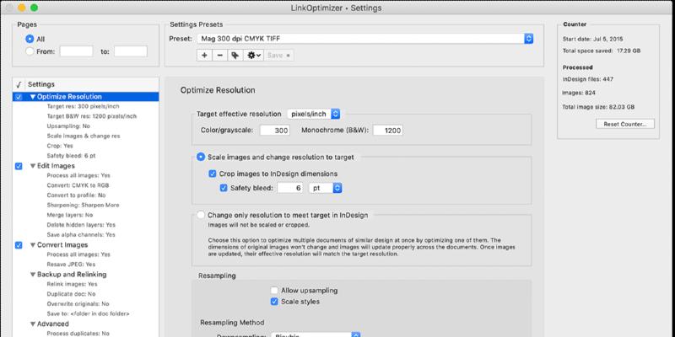
Task: Select 'Merge layers: No' row
Action: (x=86, y=215)
